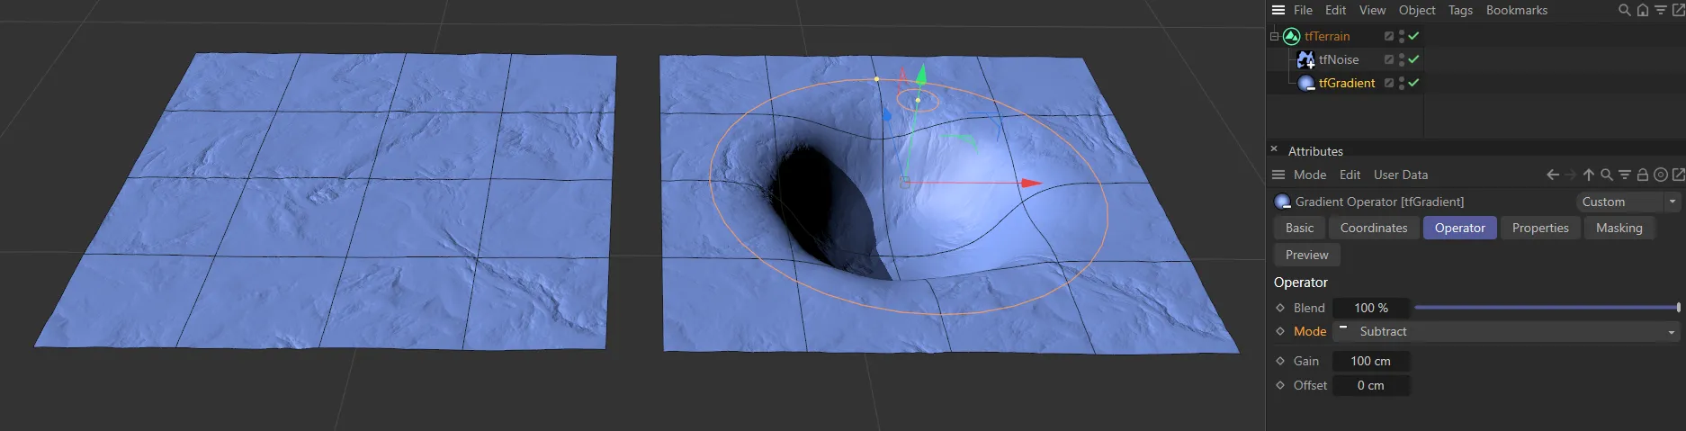
Task: Click the tfNoise layer square icon
Action: 1389,59
